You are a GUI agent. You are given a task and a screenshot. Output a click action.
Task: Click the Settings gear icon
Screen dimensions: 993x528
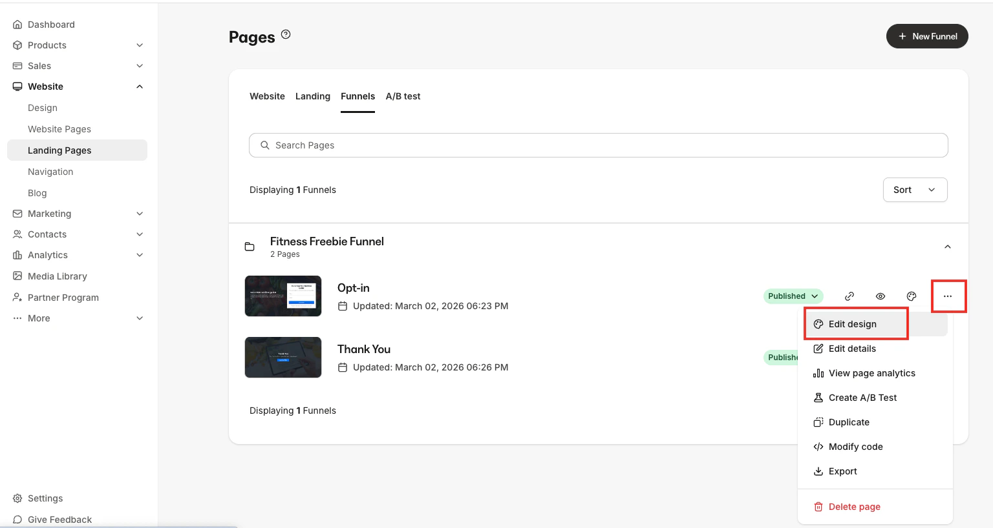[x=17, y=498]
